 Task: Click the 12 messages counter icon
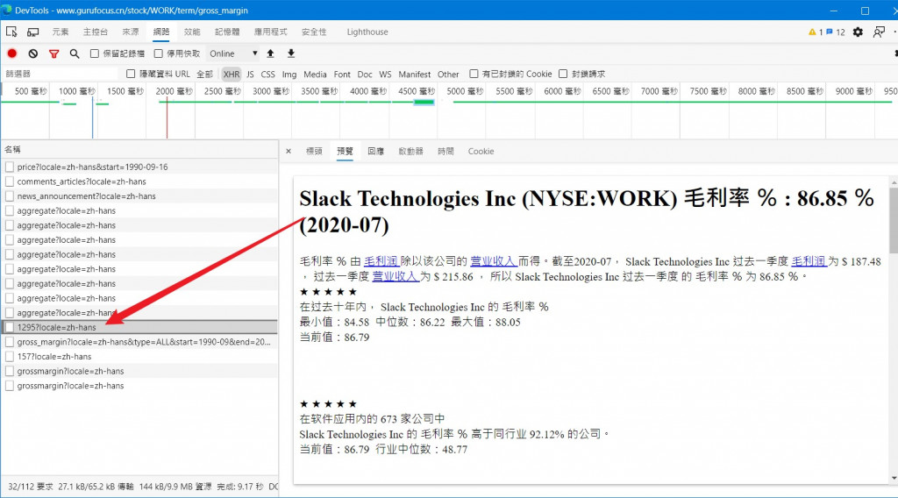[x=836, y=32]
